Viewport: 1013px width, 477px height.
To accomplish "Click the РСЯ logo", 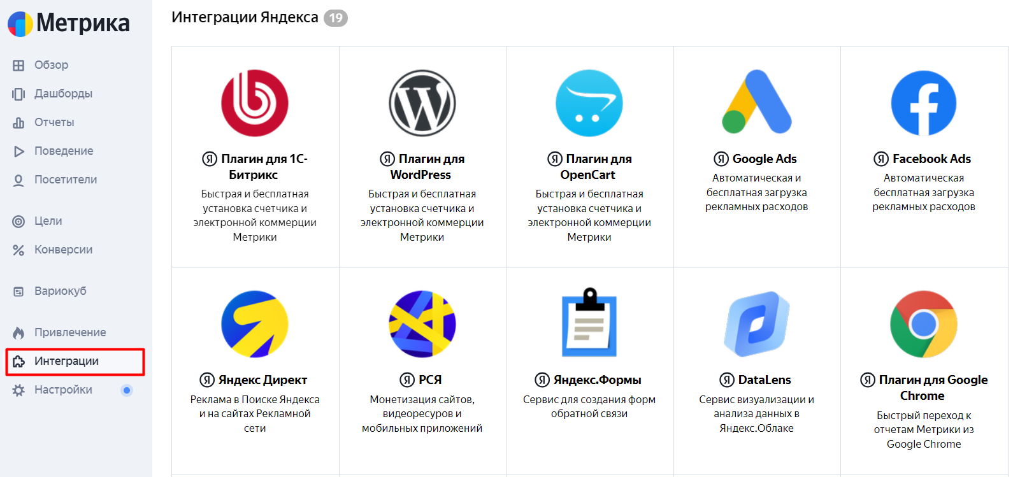I will click(422, 324).
